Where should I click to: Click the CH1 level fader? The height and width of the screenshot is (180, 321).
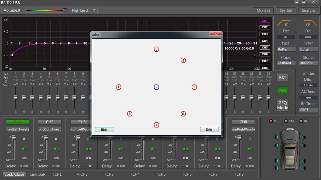tap(14, 137)
